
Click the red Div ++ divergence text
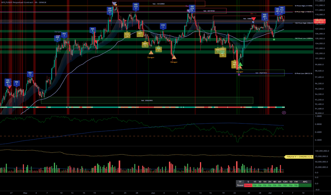253,14
